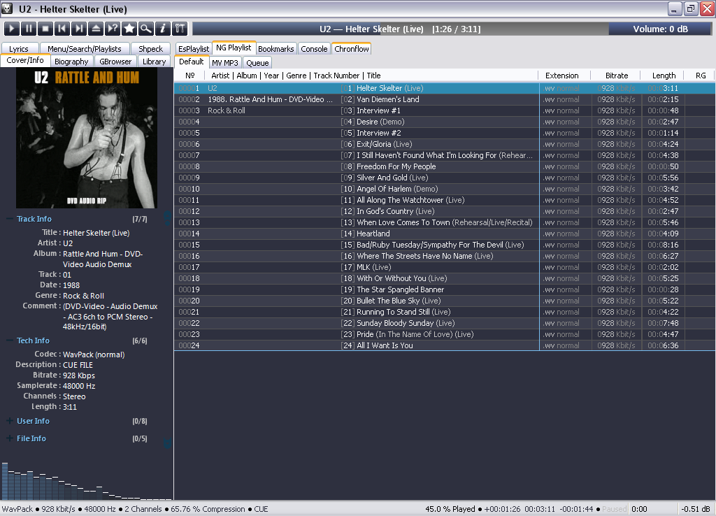The height and width of the screenshot is (516, 716).
Task: Select track 04 Desire (Demo)
Action: point(444,122)
